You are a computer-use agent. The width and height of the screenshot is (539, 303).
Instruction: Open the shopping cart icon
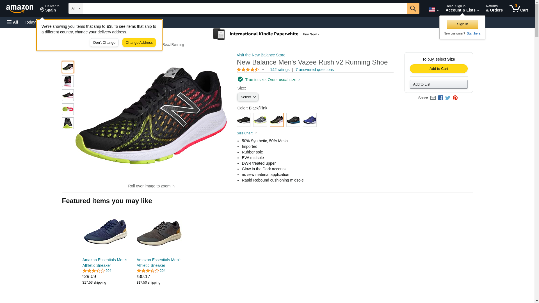pos(519,8)
